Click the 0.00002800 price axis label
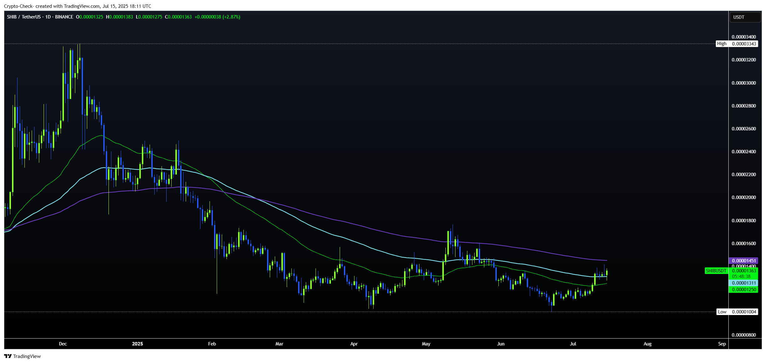 tap(744, 106)
